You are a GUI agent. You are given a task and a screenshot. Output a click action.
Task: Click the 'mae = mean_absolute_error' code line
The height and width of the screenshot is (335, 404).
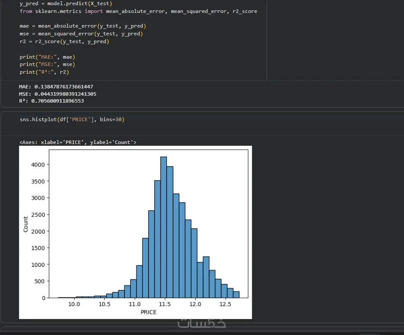(83, 26)
